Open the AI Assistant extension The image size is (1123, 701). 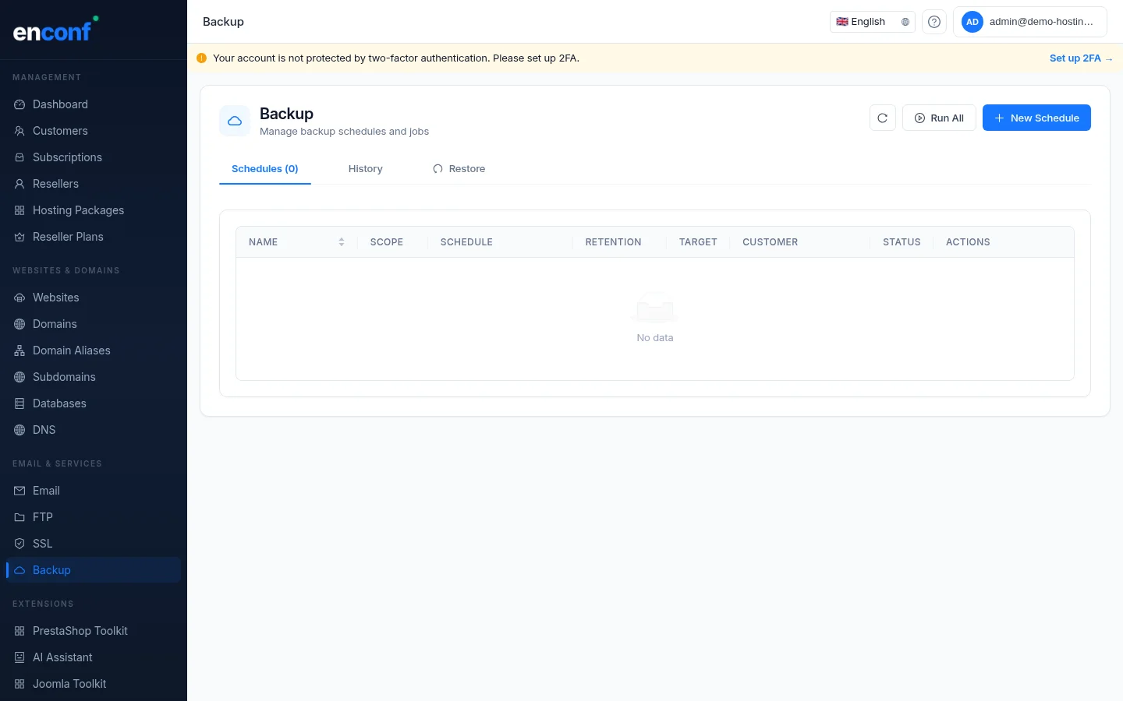pyautogui.click(x=62, y=657)
